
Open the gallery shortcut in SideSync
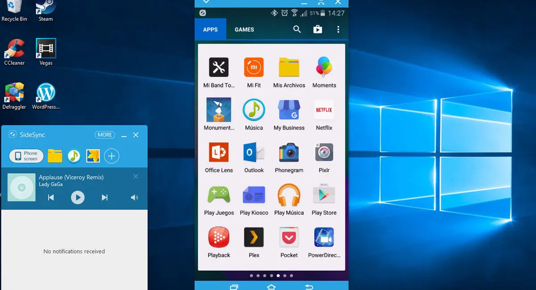tap(93, 156)
